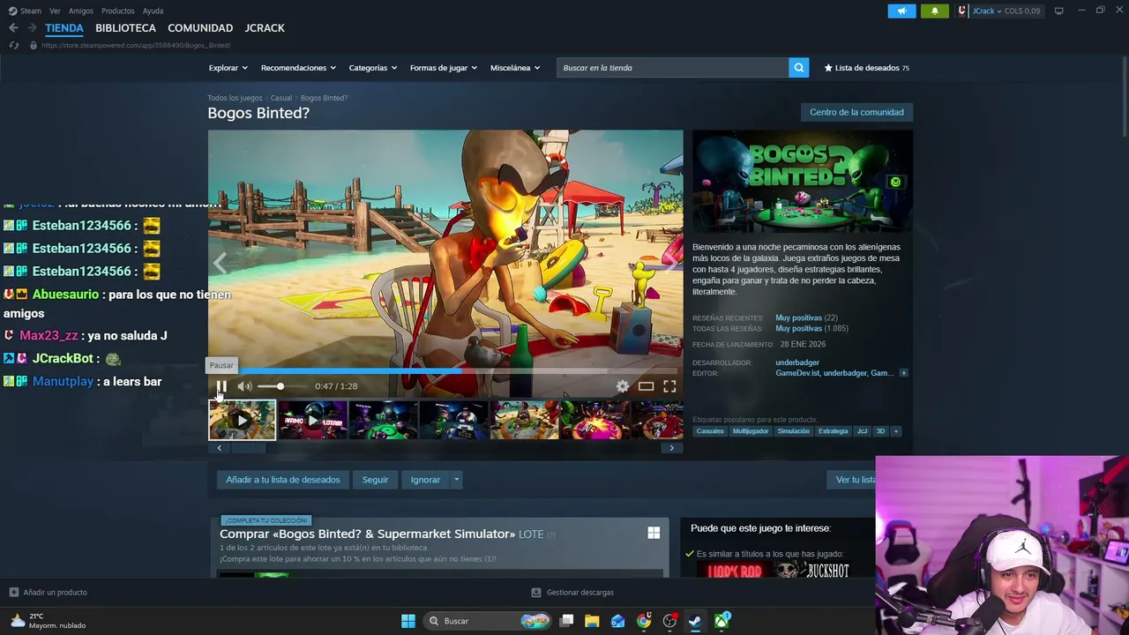This screenshot has width=1129, height=635.
Task: Select the Casuales tag
Action: coord(710,431)
